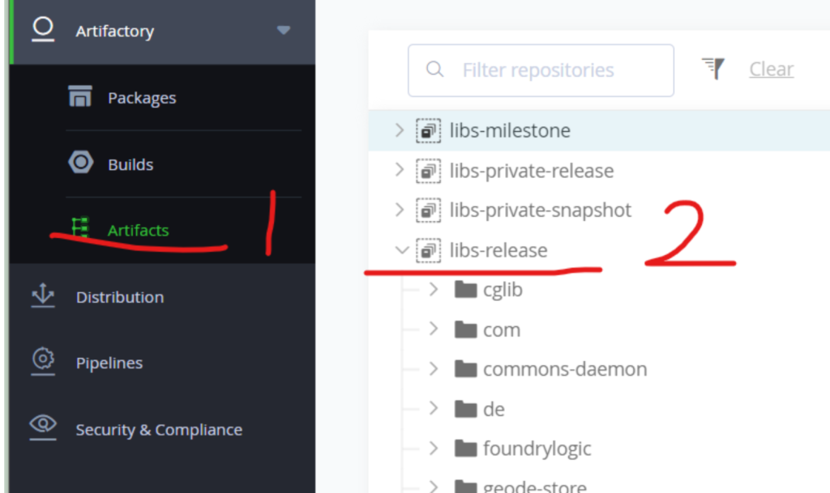The height and width of the screenshot is (493, 830).
Task: Expand the commons-daemon folder chevron
Action: [x=434, y=368]
